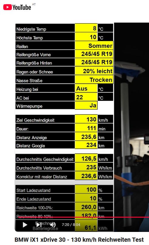Click the Start Ladezustand 100 value
This screenshot has width=149, height=245.
point(86,189)
